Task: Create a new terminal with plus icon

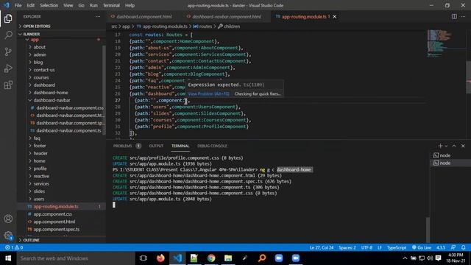Action: 440,146
